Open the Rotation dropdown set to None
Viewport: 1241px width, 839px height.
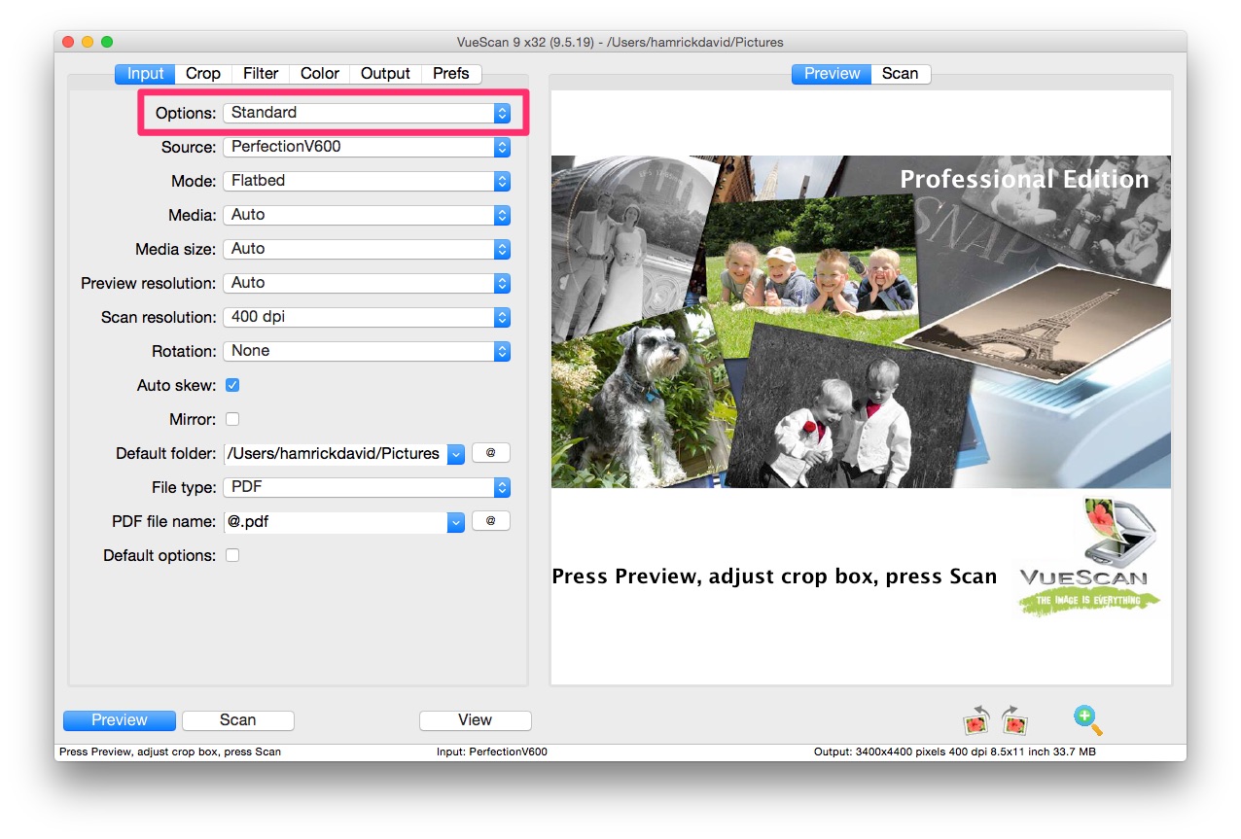pyautogui.click(x=367, y=351)
